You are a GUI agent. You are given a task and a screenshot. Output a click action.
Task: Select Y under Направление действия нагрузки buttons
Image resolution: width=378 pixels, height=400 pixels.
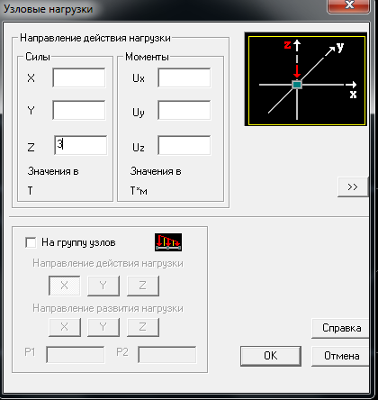tap(103, 286)
